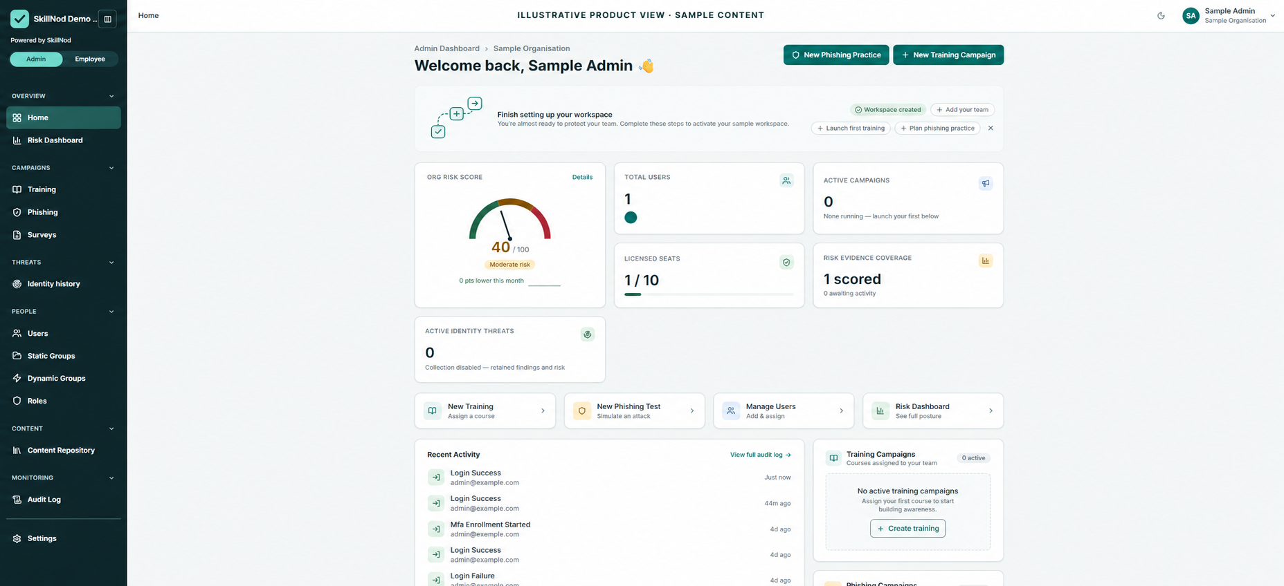
Task: Click the Licensed Seats shield icon
Action: (x=786, y=263)
